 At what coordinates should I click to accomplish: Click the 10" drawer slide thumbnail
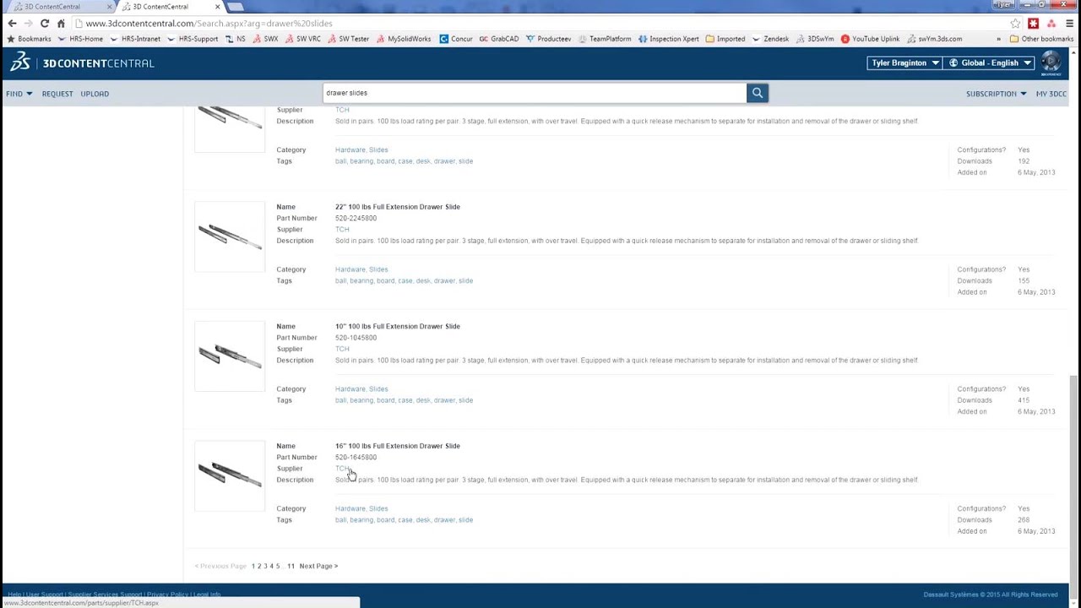(230, 356)
